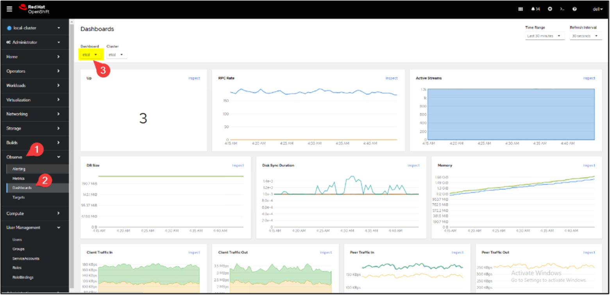The image size is (610, 295).
Task: Change the Time Range dropdown
Action: tap(545, 36)
